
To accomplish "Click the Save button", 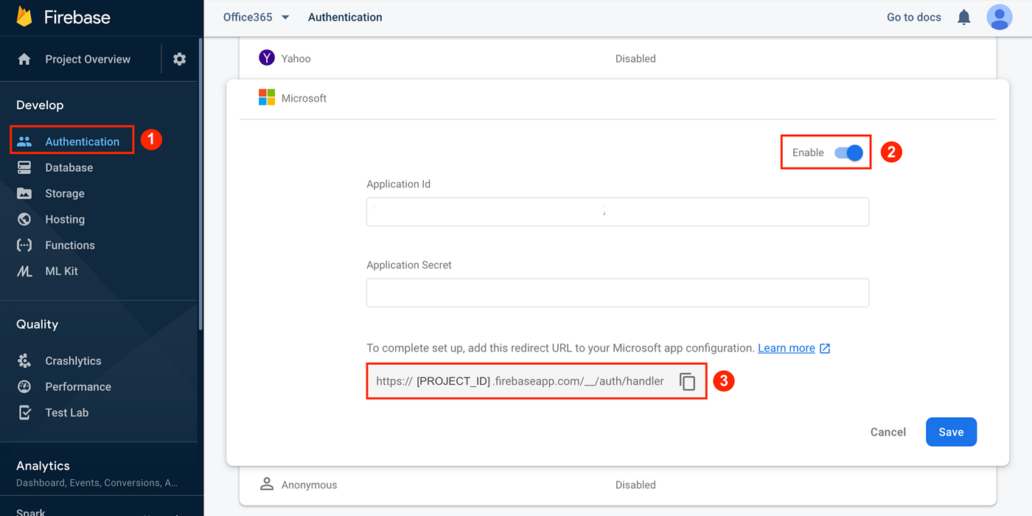I will click(951, 432).
